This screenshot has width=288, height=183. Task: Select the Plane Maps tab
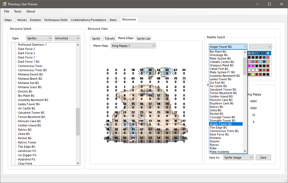click(x=126, y=38)
